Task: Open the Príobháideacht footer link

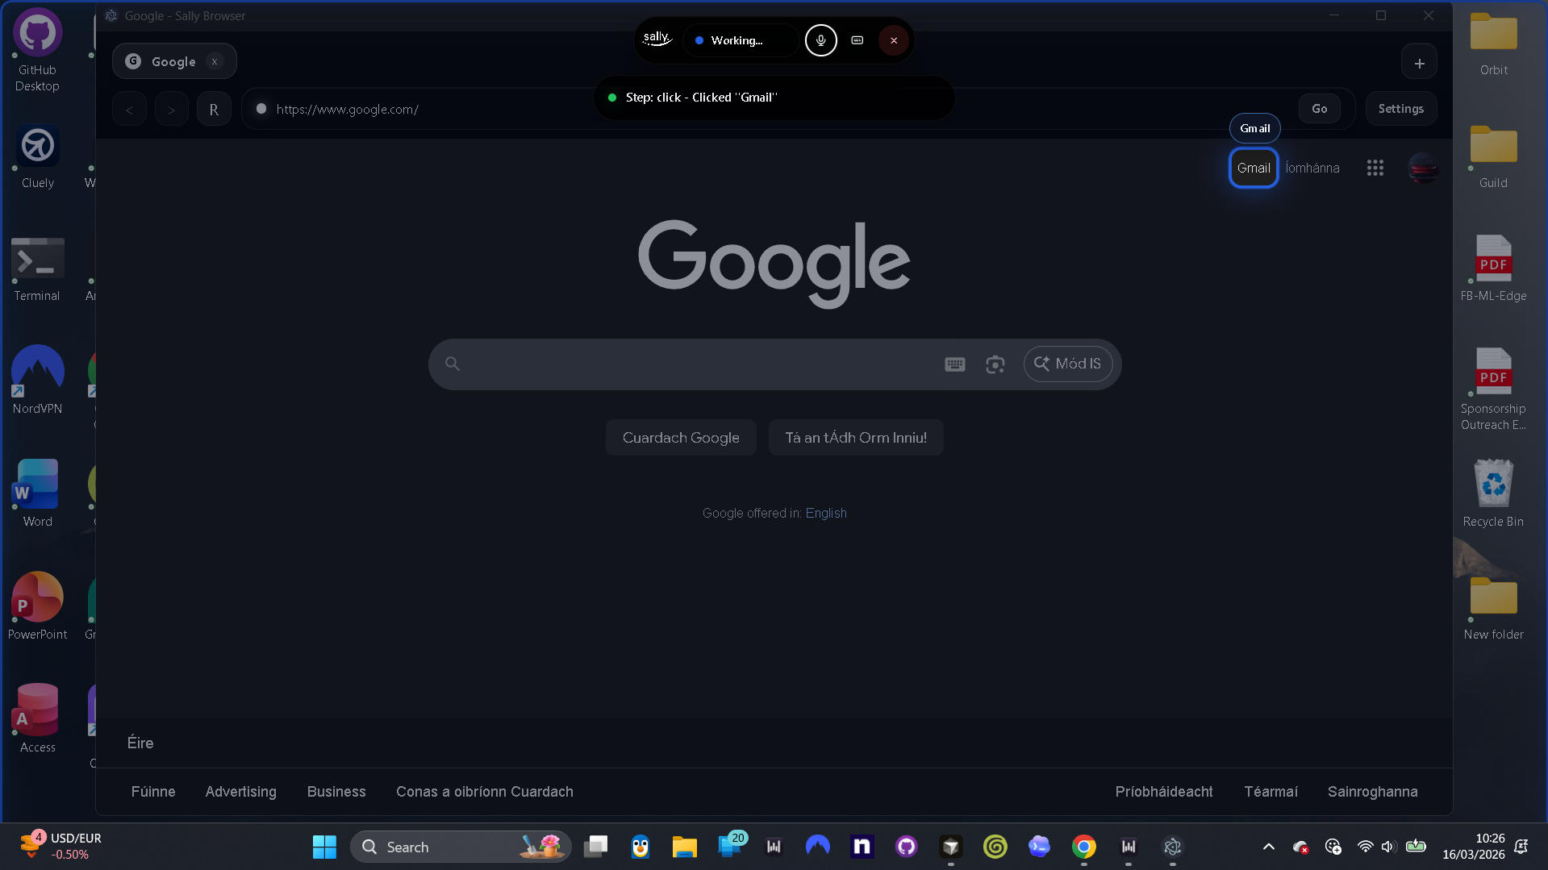Action: point(1164,792)
